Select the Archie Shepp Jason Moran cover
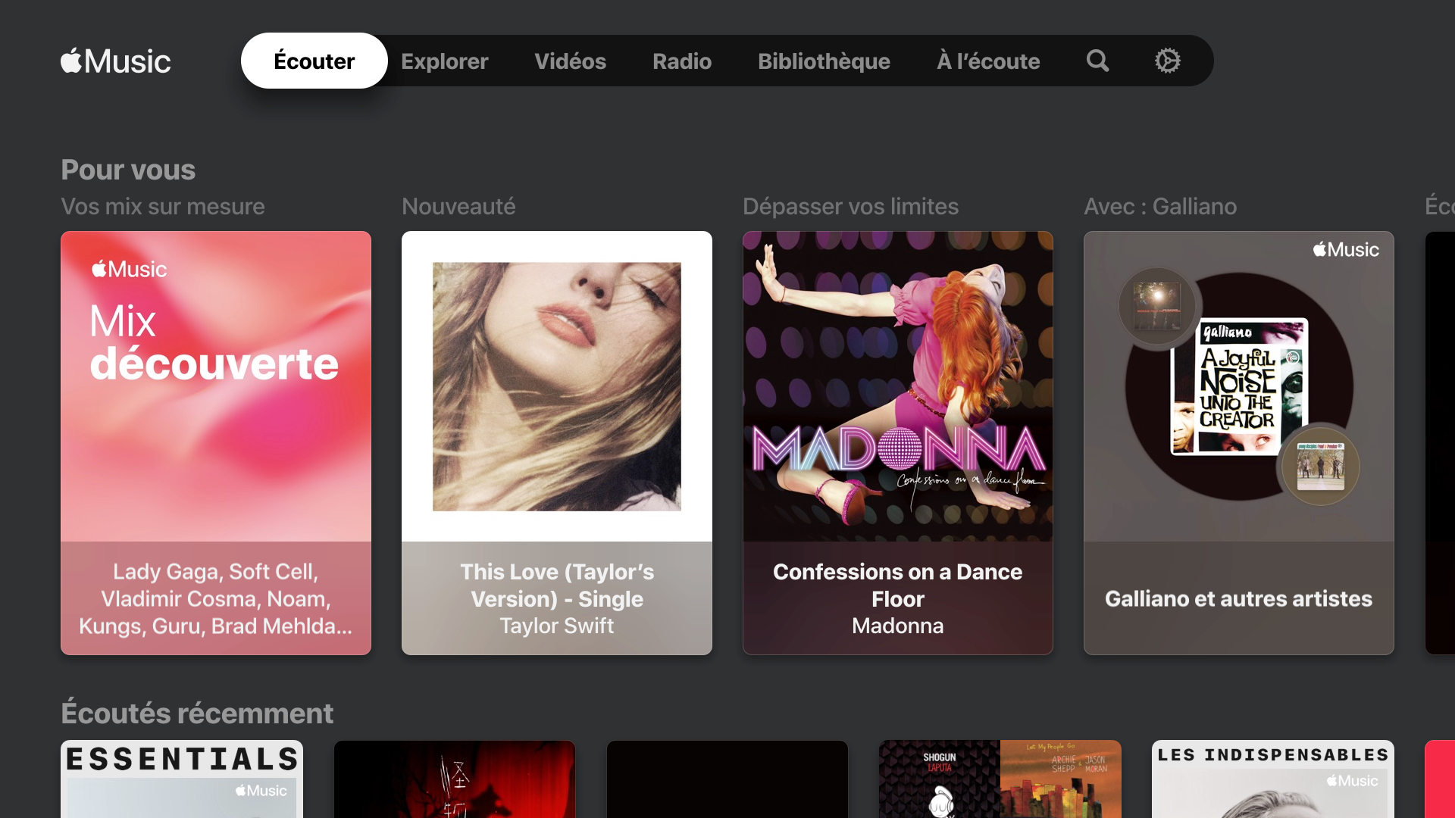The width and height of the screenshot is (1455, 818). pos(1061,779)
